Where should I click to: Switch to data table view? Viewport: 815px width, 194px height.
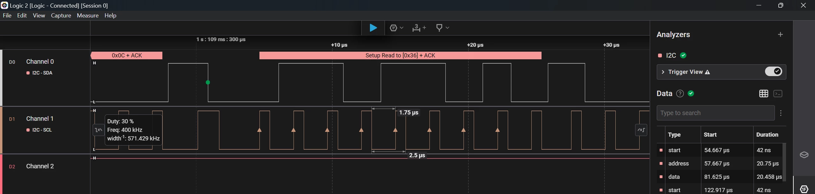[763, 94]
